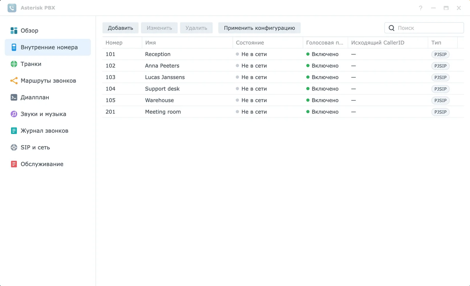The height and width of the screenshot is (286, 470).
Task: Click the Добавить button
Action: point(120,28)
